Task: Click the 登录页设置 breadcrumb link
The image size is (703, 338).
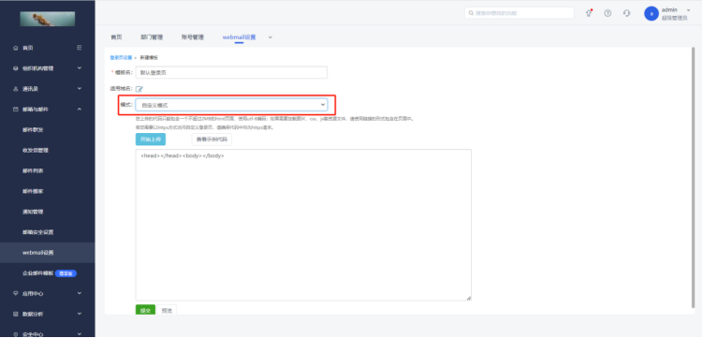Action: [x=121, y=58]
